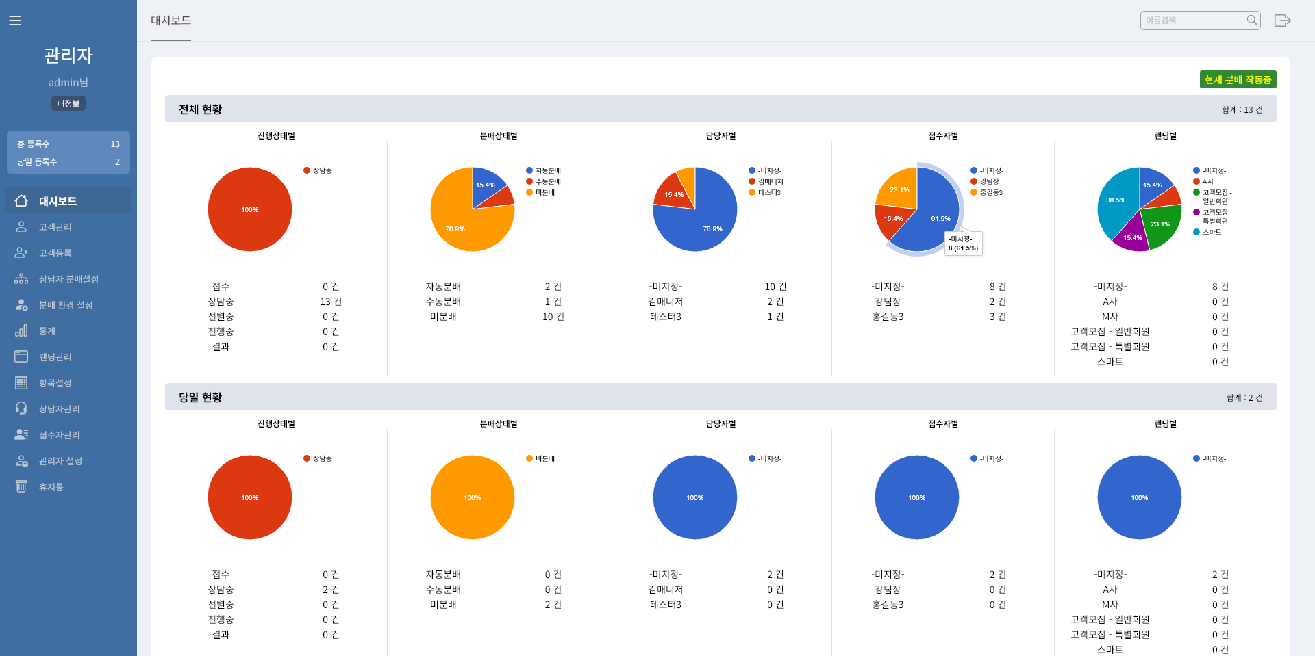1315x656 pixels.
Task: Toggle 미분배 legend in 전체 분배상태별 chart
Action: [544, 193]
